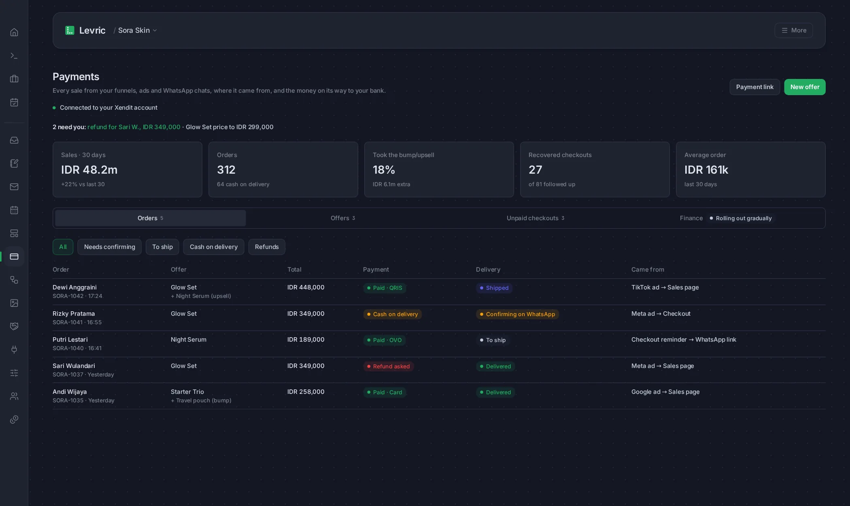Open the handshake icon in the sidebar
Image resolution: width=850 pixels, height=506 pixels.
click(14, 326)
